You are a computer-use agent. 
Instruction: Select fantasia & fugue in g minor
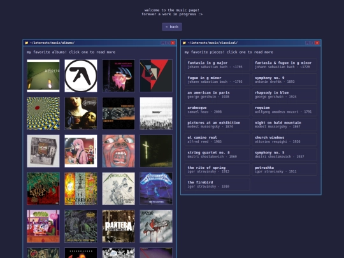[x=284, y=65]
